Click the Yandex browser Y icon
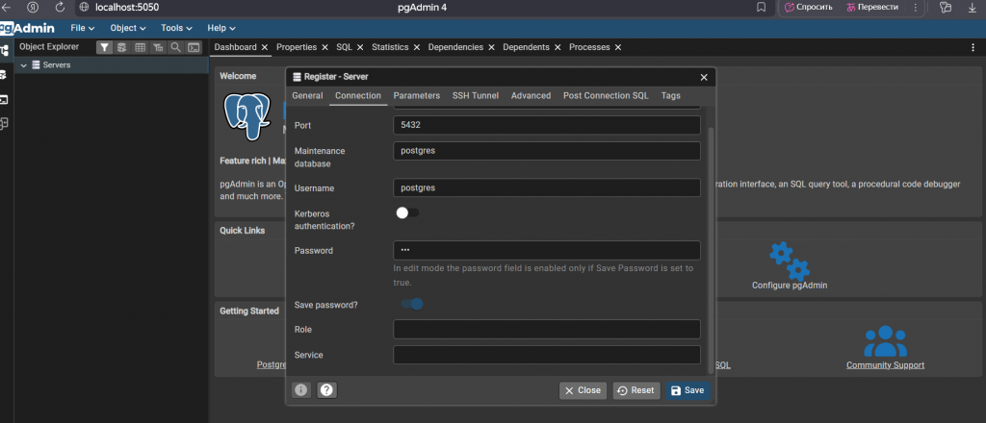 (33, 8)
